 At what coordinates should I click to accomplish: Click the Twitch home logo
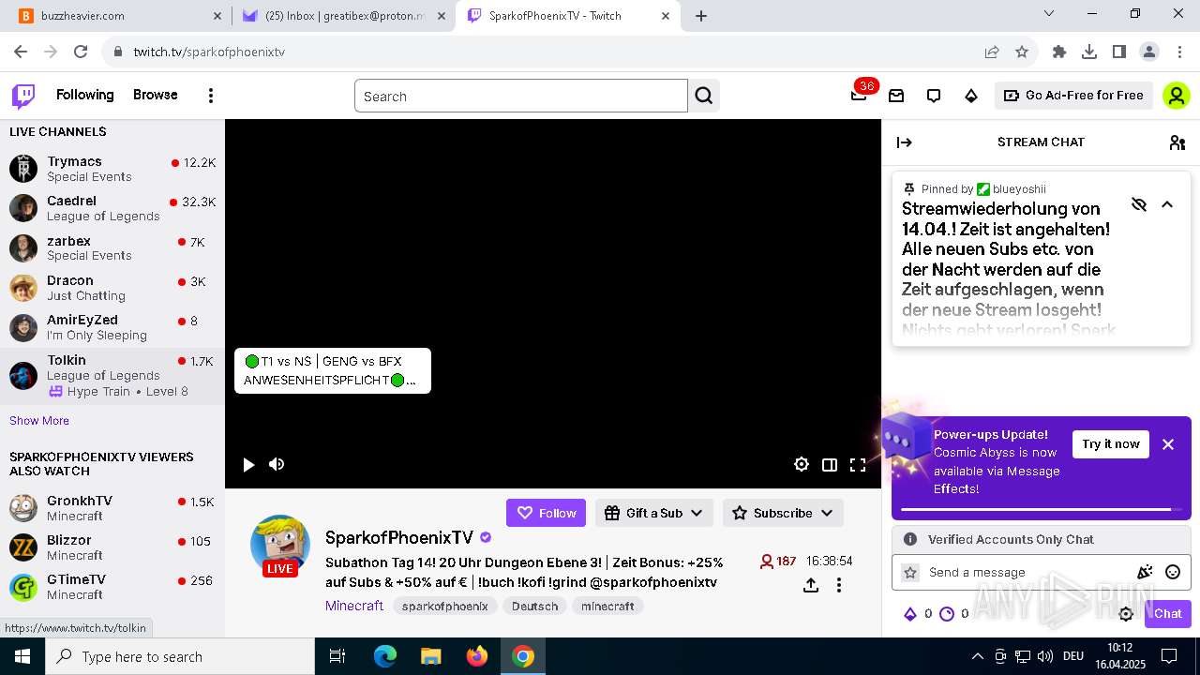coord(23,96)
